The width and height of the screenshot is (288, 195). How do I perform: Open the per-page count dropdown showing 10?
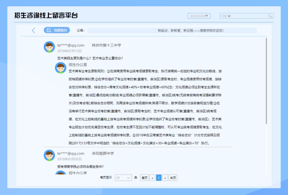click(x=123, y=178)
